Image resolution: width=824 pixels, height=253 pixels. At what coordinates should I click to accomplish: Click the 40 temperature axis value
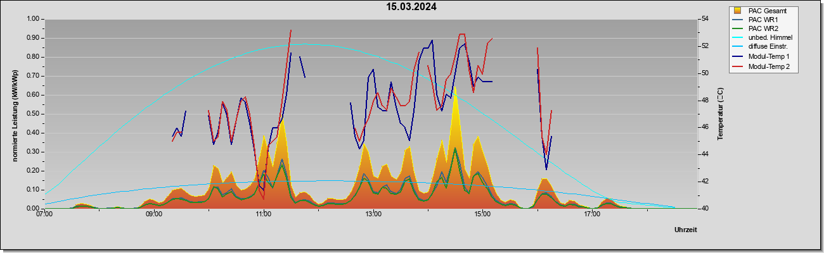(705, 208)
